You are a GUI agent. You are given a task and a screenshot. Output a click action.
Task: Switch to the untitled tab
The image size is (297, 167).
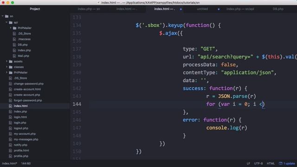pos(202,9)
